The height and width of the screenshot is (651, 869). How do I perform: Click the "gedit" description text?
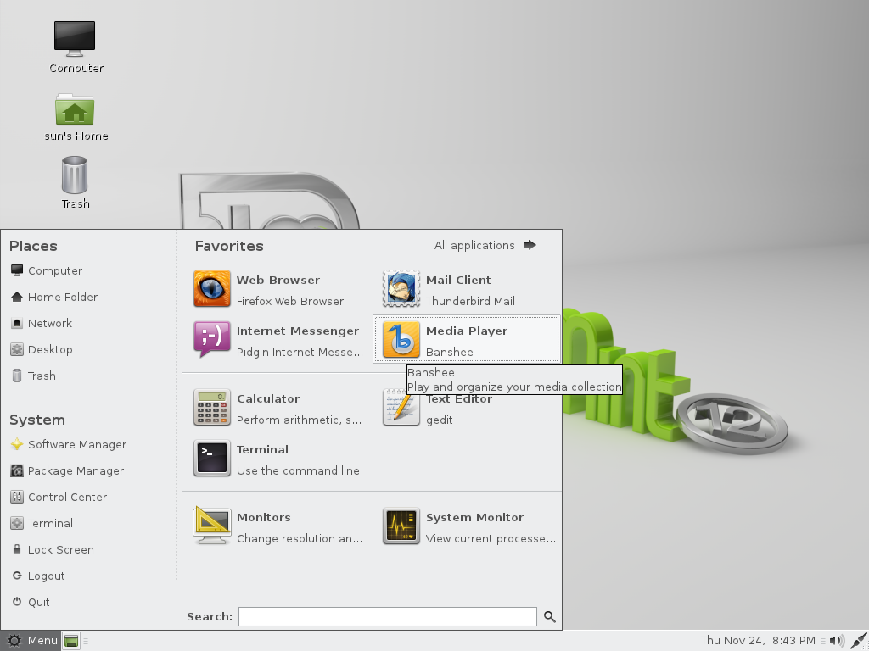click(x=440, y=420)
